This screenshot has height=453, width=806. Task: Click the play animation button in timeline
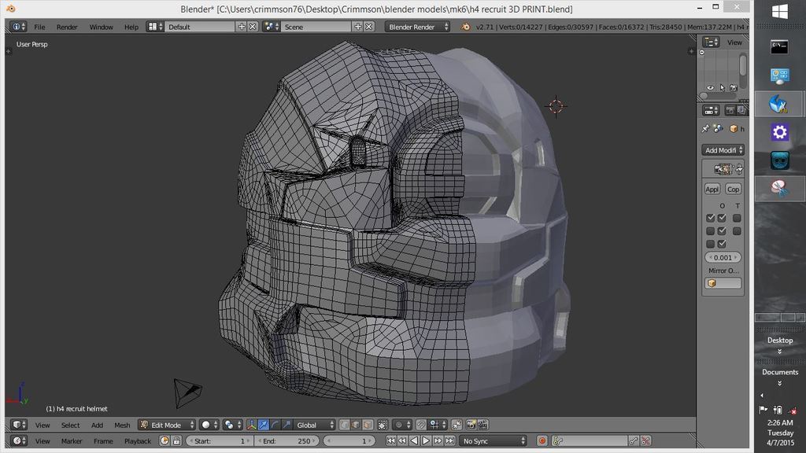426,441
